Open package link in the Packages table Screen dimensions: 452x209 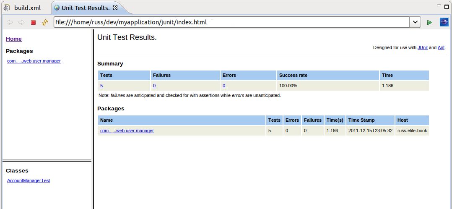click(127, 131)
